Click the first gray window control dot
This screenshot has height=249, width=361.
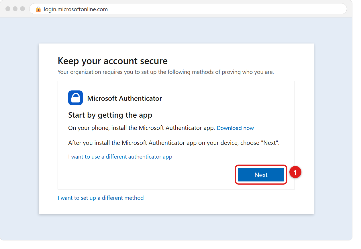(8, 9)
